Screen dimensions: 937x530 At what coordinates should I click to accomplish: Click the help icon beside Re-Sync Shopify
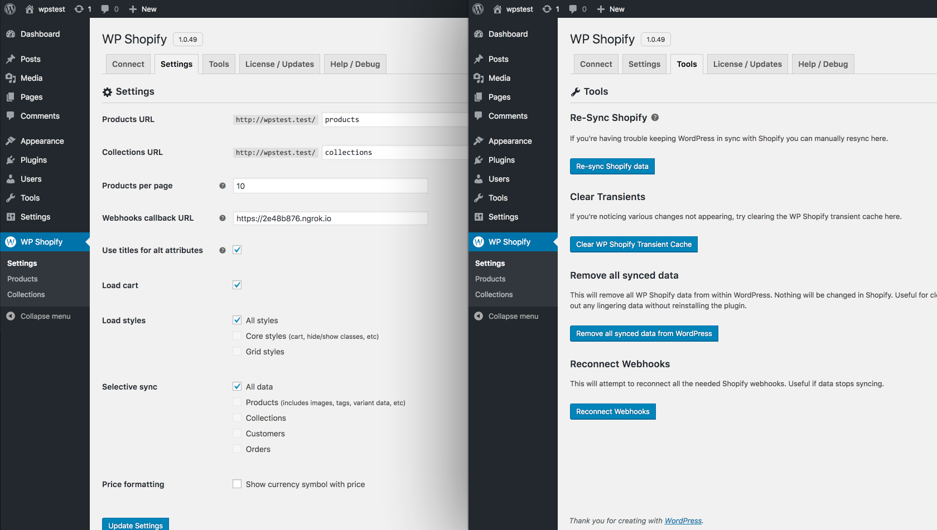(x=655, y=118)
